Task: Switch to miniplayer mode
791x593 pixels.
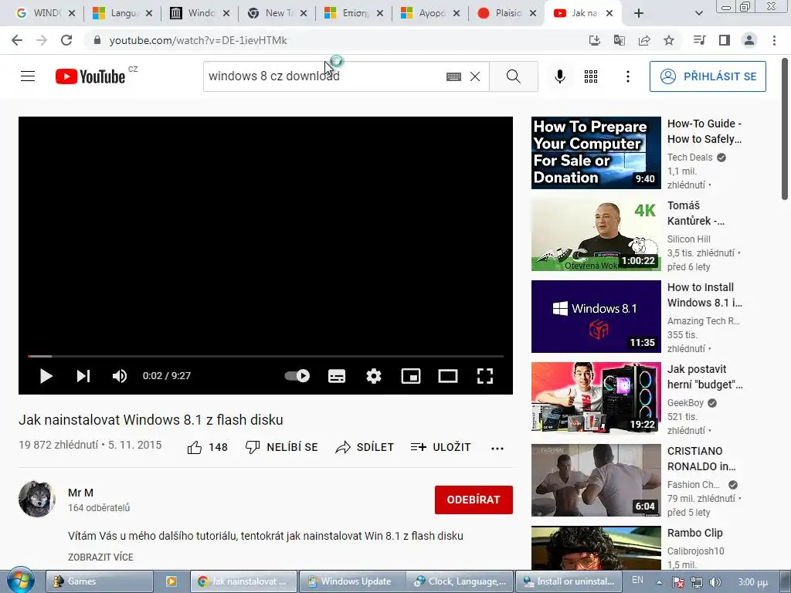Action: coord(411,376)
